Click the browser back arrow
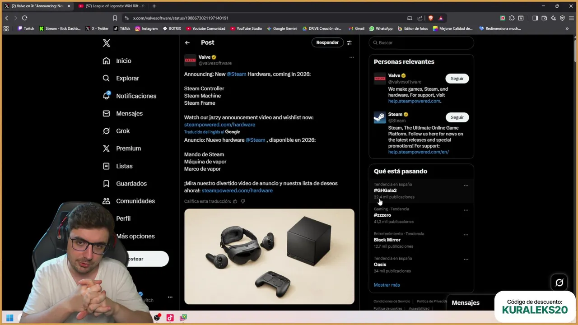The image size is (578, 325). tap(6, 18)
